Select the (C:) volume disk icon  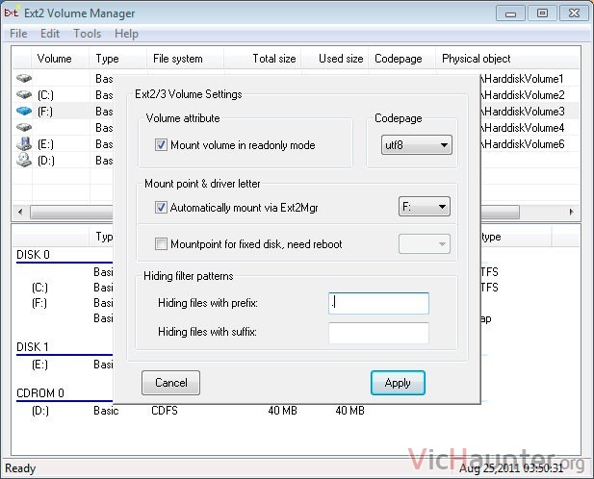coord(24,94)
